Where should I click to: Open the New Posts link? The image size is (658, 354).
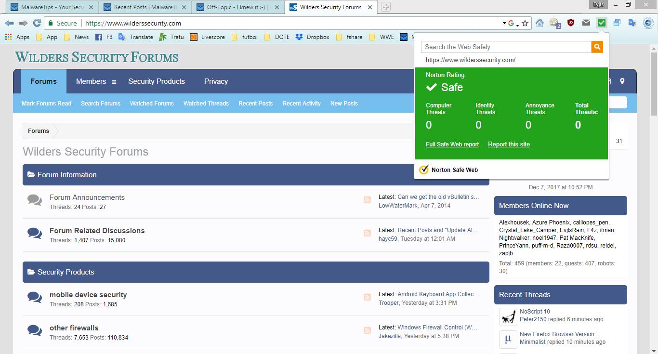tap(344, 104)
